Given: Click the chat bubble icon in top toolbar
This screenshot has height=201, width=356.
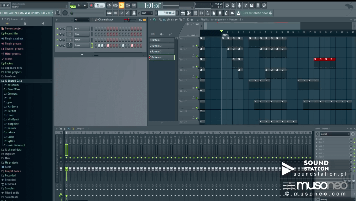Looking at the screenshot, I should 264,5.
